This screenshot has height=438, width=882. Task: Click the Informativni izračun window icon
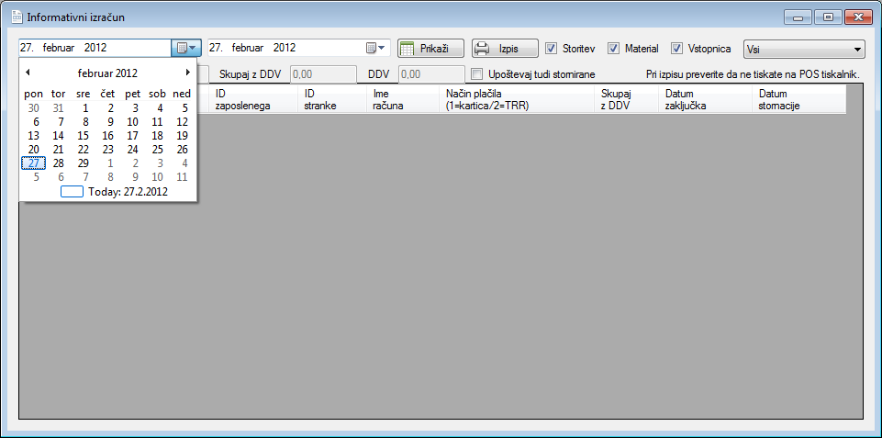[x=16, y=17]
